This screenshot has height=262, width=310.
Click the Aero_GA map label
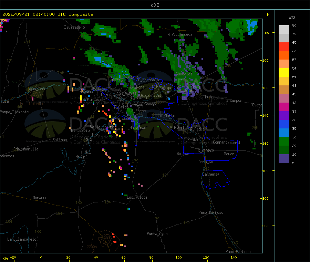click(206, 162)
